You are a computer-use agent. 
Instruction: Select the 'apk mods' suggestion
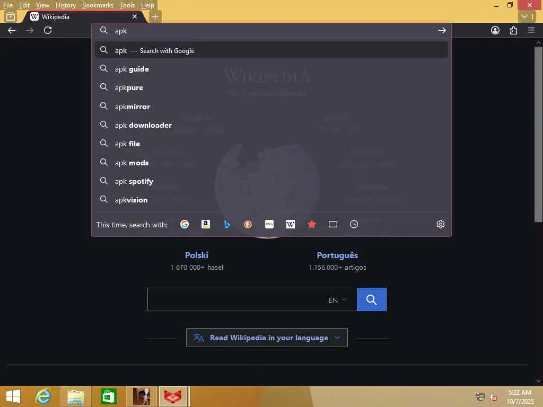pos(271,163)
